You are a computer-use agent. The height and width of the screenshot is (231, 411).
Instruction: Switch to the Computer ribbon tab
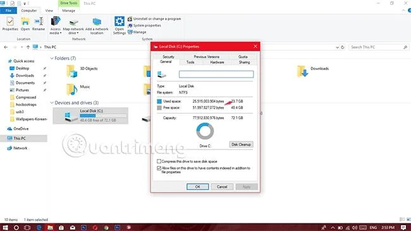[x=29, y=11]
